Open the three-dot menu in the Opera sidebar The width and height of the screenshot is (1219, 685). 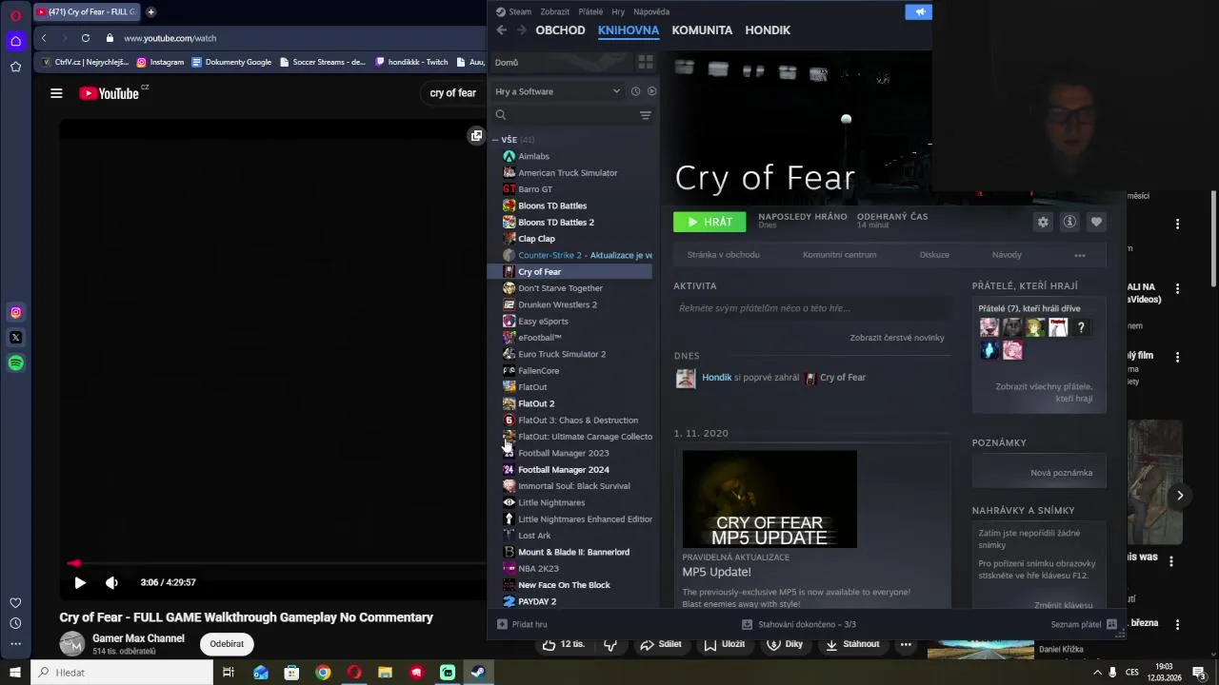[x=15, y=644]
